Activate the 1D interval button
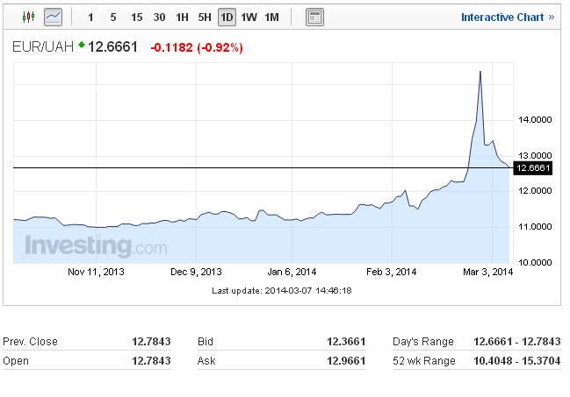Viewport: 570px width, 397px height. (227, 17)
